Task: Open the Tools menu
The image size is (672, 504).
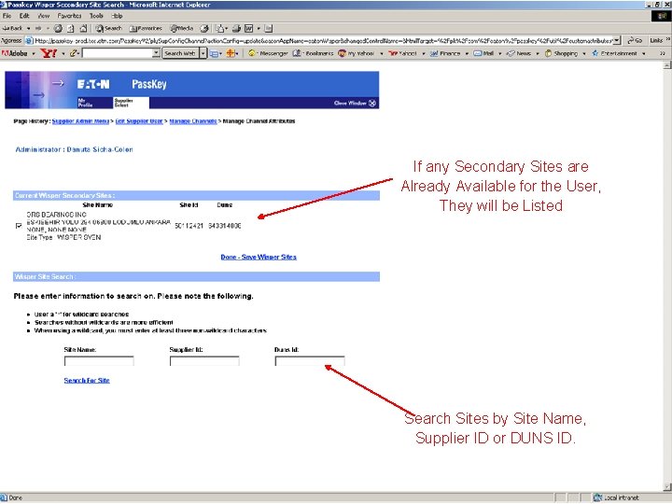Action: [x=96, y=16]
